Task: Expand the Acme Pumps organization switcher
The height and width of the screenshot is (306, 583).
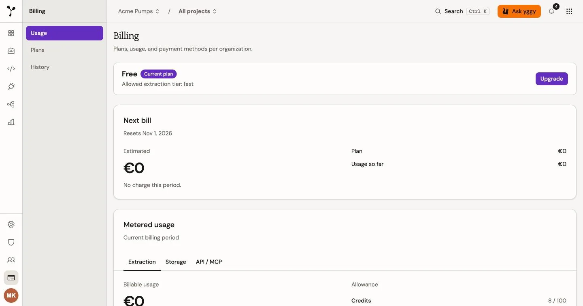Action: (139, 11)
